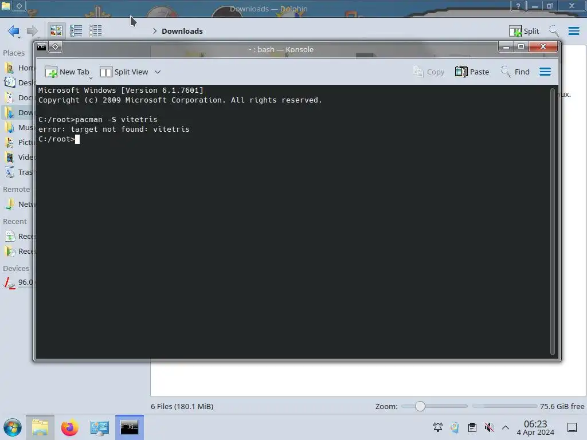Open Network in Dolphin sidebar
This screenshot has width=587, height=440.
coord(18,205)
